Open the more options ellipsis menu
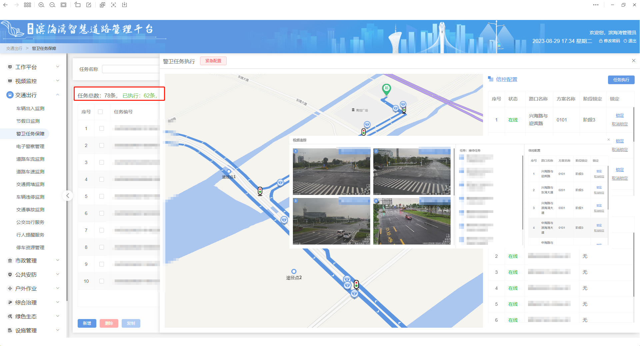The image size is (640, 346). coord(596,5)
